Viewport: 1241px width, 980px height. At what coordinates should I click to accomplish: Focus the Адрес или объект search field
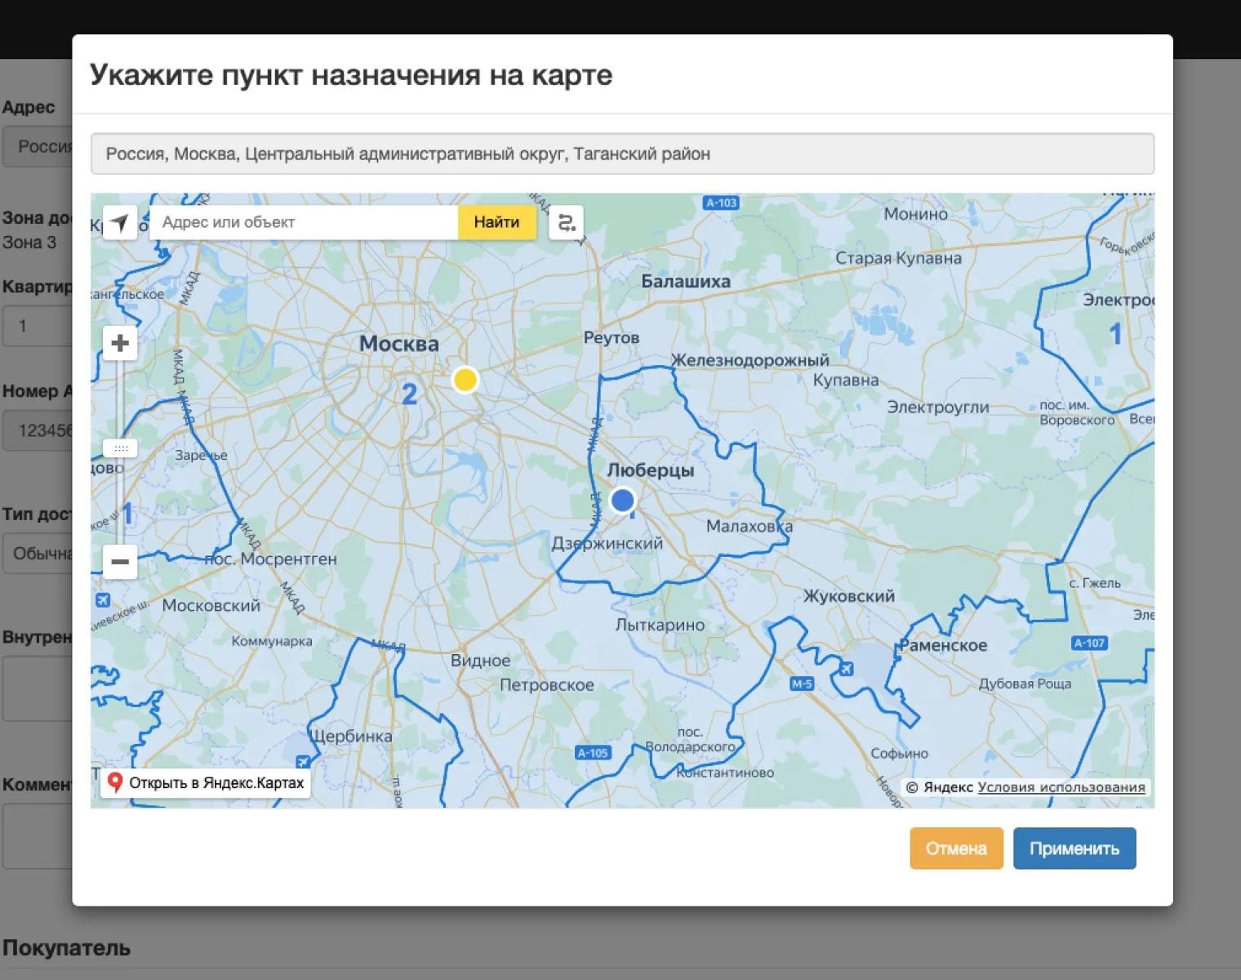tap(304, 222)
